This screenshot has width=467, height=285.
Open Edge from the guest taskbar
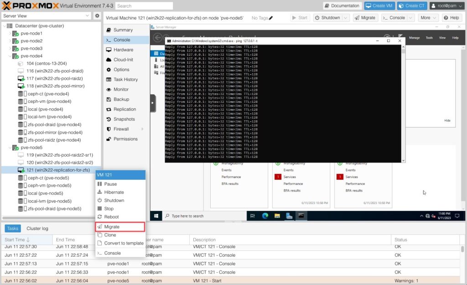(x=265, y=216)
